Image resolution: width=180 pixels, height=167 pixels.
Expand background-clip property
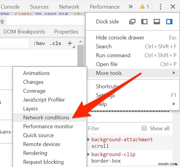(89, 154)
